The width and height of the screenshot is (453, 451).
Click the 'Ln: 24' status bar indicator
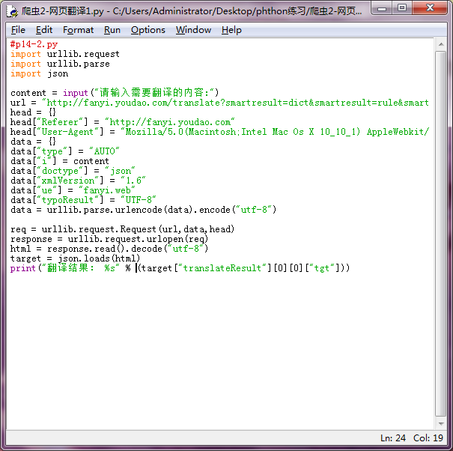tap(393, 438)
